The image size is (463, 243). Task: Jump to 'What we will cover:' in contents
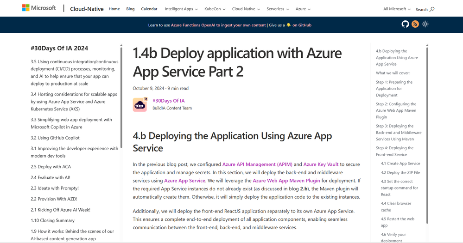pyautogui.click(x=393, y=73)
